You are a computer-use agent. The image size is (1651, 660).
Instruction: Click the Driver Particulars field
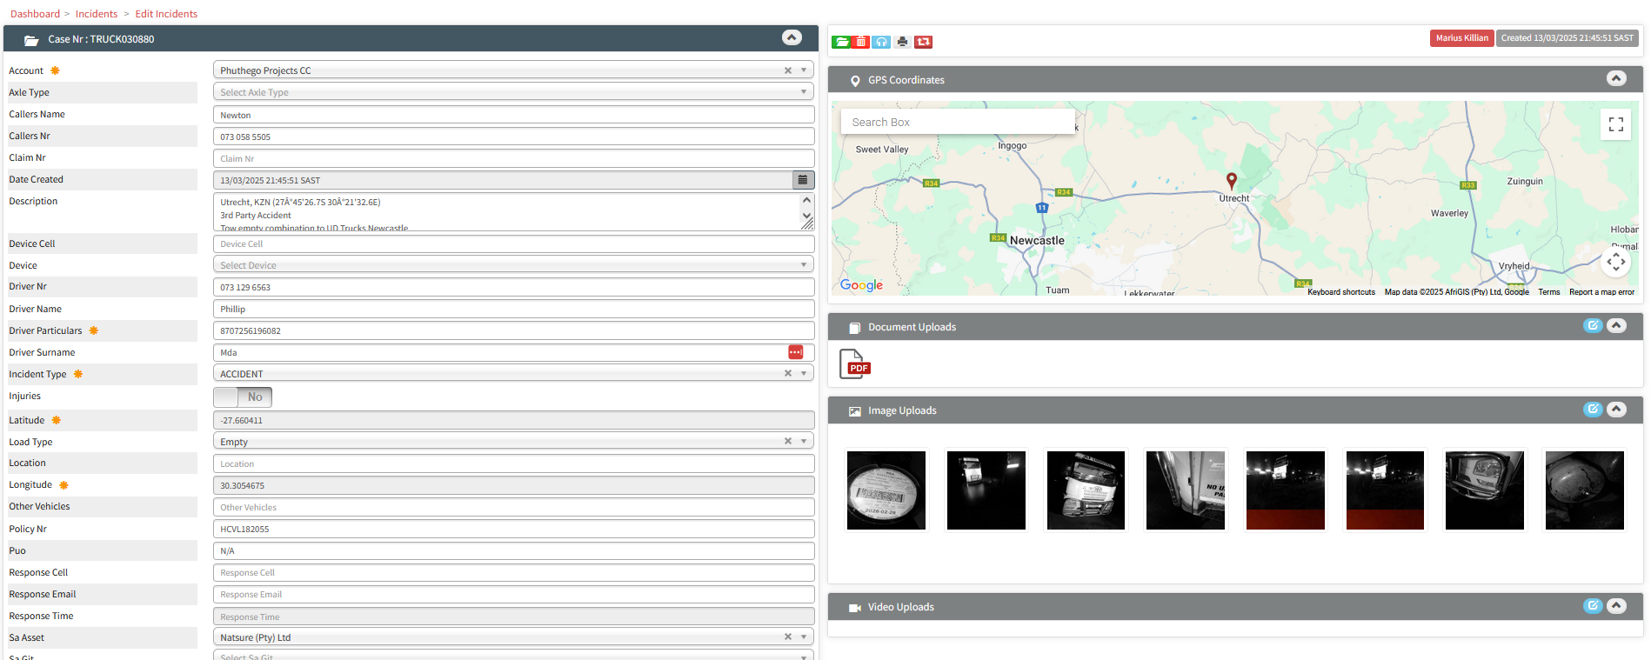(x=513, y=330)
